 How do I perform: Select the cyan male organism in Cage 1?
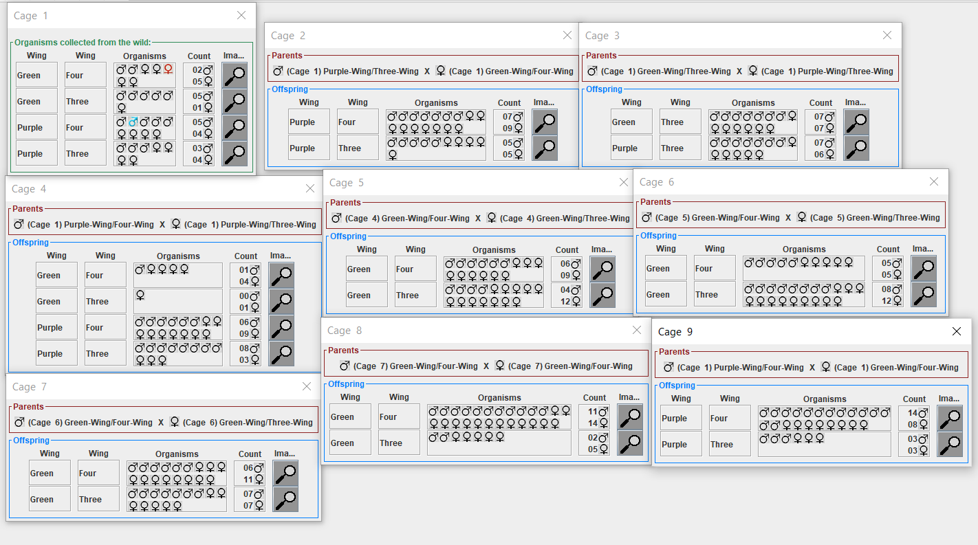133,122
